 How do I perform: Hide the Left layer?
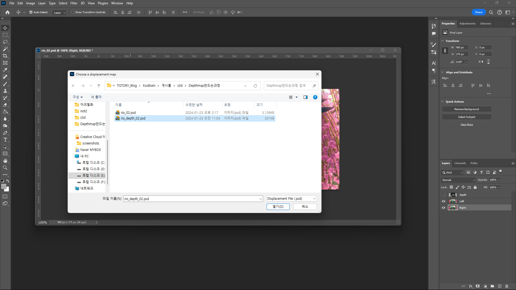[443, 201]
